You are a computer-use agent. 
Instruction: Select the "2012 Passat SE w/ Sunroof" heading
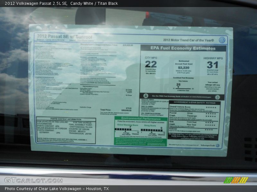[65, 36]
